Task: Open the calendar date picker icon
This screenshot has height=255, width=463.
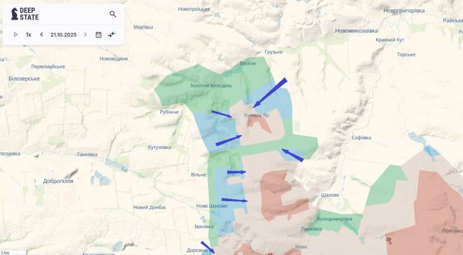Action: [x=98, y=35]
